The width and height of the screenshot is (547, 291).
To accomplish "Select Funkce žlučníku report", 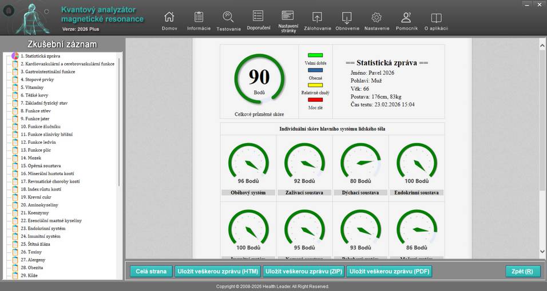I will [41, 126].
